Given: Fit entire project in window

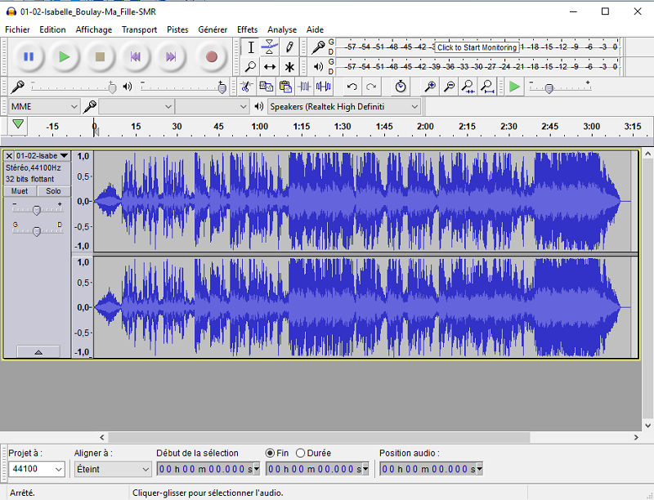Looking at the screenshot, I should tap(487, 87).
